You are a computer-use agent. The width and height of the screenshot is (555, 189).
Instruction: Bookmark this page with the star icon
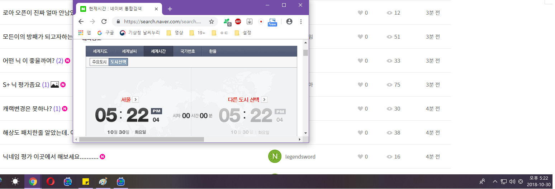[x=212, y=21]
